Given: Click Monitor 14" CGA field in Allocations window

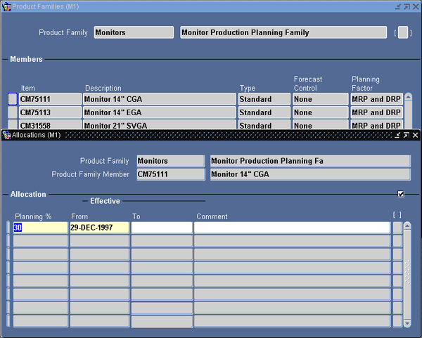Looking at the screenshot, I should [310, 174].
